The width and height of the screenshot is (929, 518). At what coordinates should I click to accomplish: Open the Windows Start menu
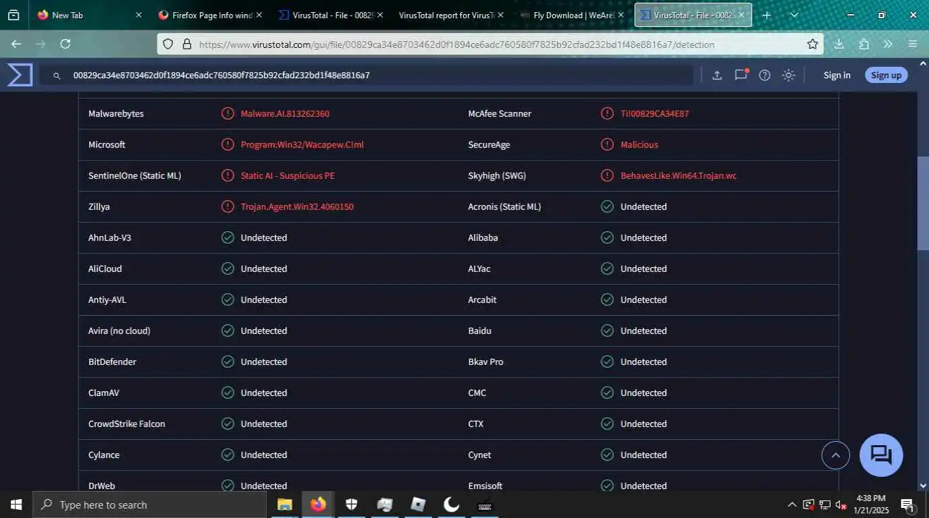(x=16, y=505)
